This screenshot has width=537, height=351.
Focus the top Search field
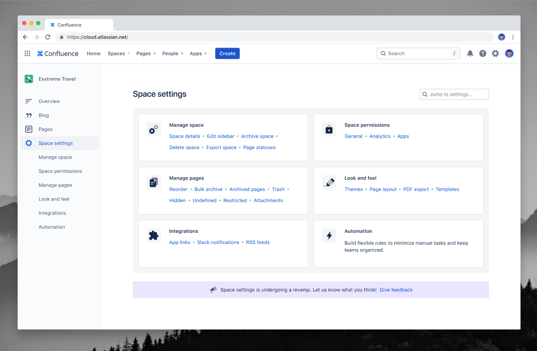coord(418,53)
